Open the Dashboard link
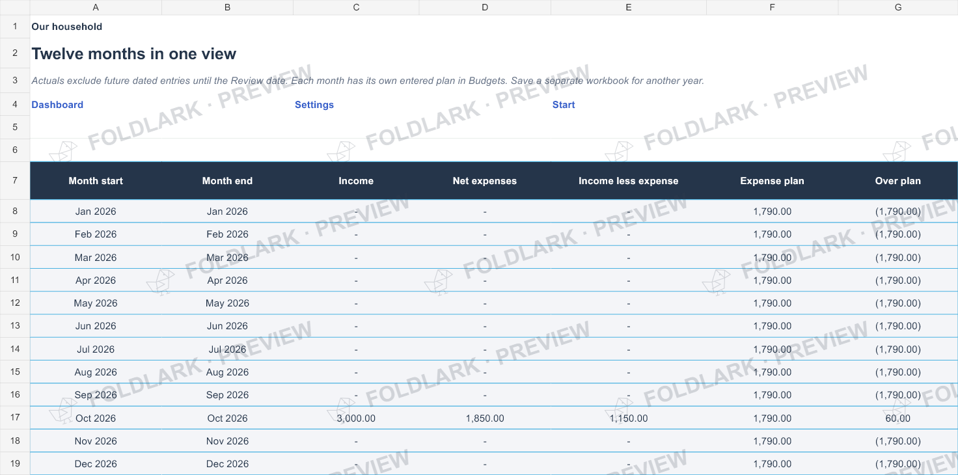The image size is (958, 475). click(x=57, y=105)
